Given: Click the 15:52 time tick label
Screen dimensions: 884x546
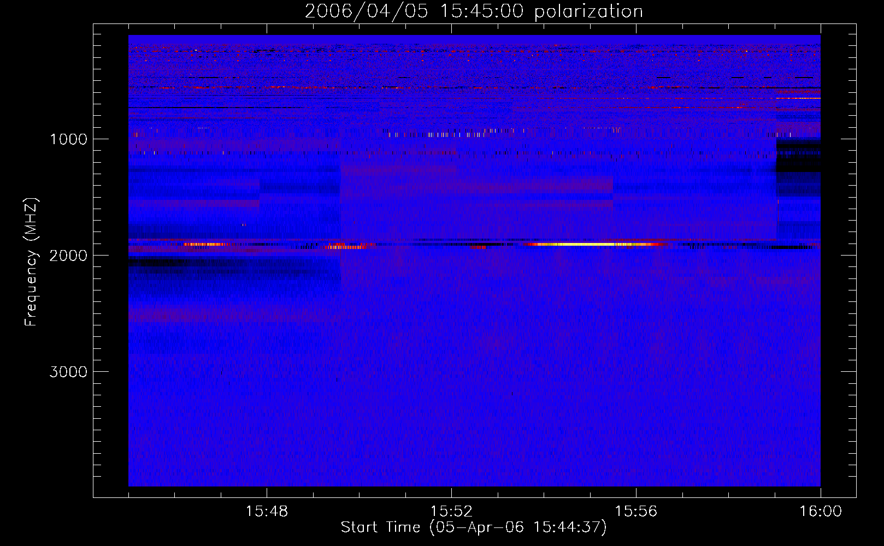Looking at the screenshot, I should pyautogui.click(x=451, y=512).
